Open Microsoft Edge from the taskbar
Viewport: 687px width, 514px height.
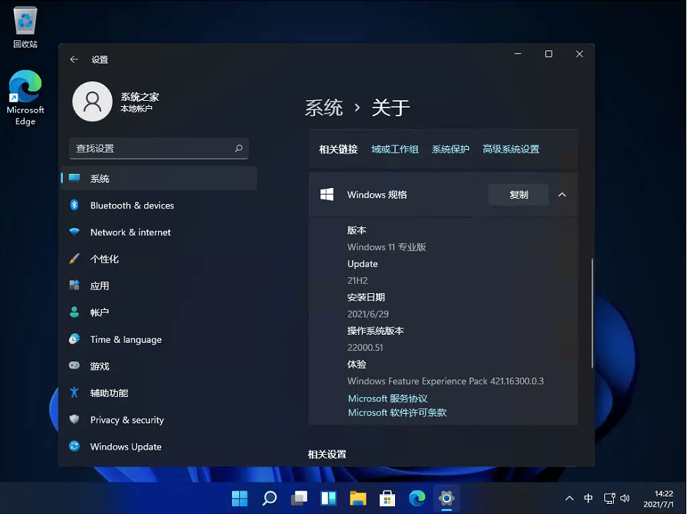416,499
